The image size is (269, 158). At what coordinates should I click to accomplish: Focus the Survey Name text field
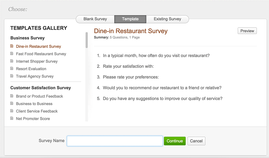tap(115, 141)
